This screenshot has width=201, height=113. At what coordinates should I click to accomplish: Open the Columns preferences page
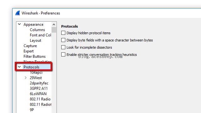pyautogui.click(x=37, y=30)
